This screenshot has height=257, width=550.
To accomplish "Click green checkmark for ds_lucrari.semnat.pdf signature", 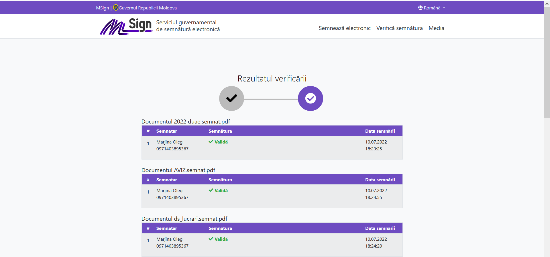I will pos(211,239).
